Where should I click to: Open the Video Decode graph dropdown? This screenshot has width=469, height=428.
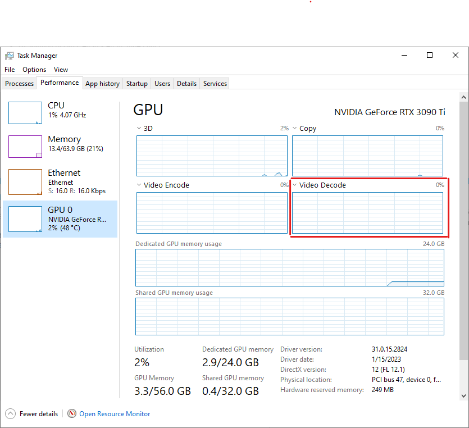(x=295, y=185)
